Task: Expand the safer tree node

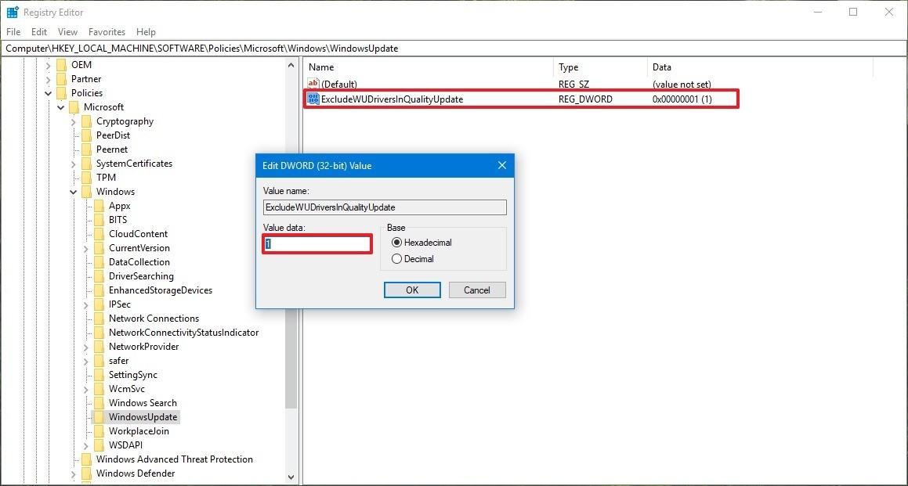Action: point(85,360)
